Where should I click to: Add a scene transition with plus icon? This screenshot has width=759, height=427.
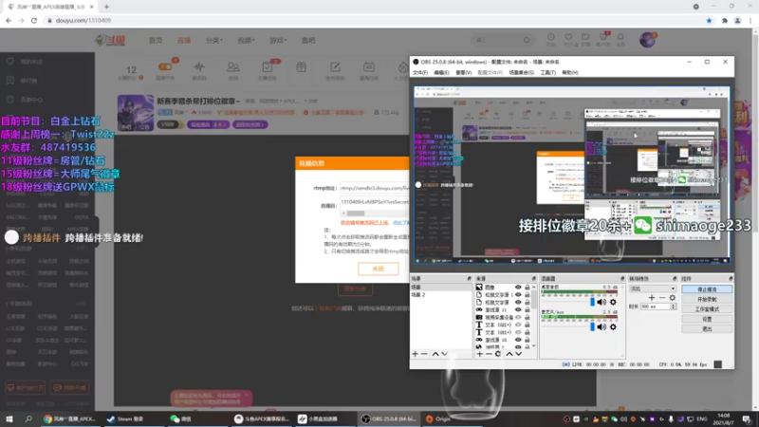pos(652,298)
